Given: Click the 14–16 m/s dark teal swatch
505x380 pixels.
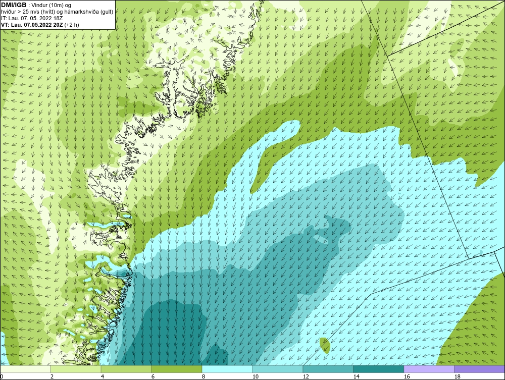Looking at the screenshot, I should coord(378,369).
